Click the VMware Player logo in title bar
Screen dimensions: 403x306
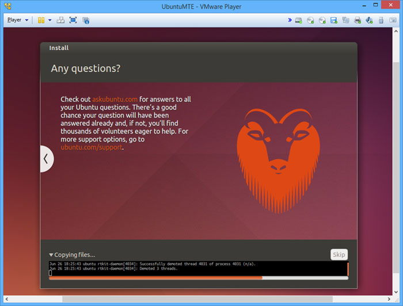(x=8, y=6)
